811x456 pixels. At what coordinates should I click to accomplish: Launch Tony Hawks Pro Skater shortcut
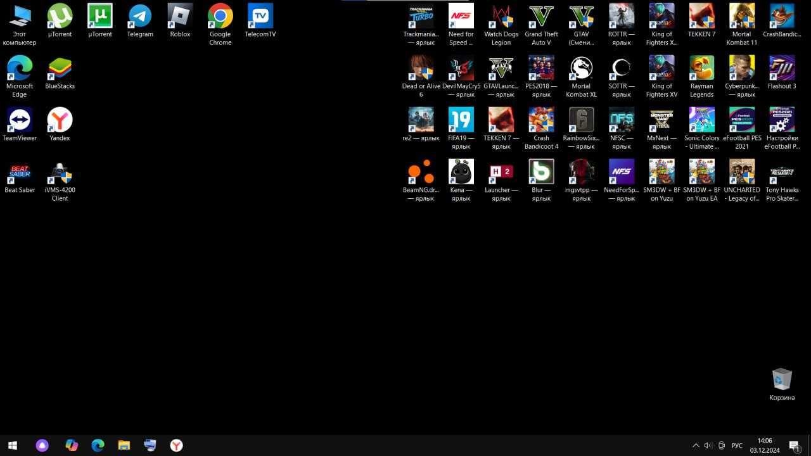[x=782, y=181]
